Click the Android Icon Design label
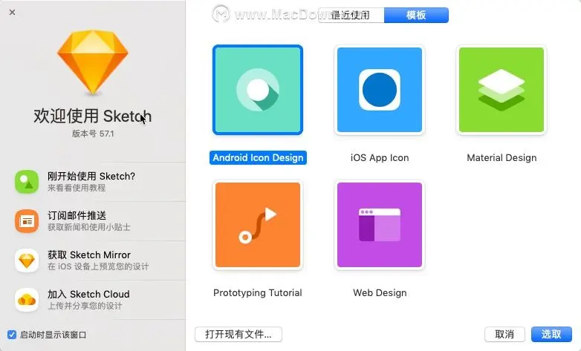Image resolution: width=581 pixels, height=351 pixels. pyautogui.click(x=258, y=158)
